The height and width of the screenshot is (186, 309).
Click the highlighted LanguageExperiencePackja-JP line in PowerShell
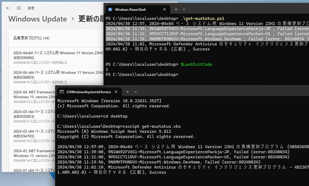(x=207, y=29)
